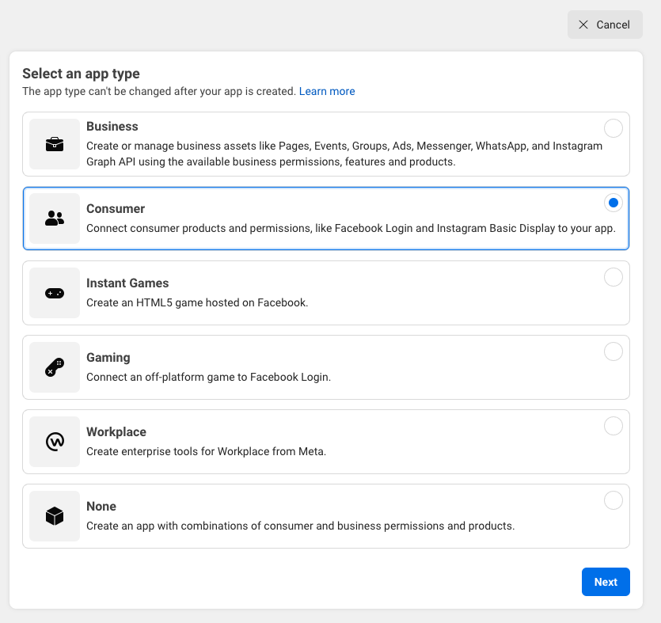The height and width of the screenshot is (623, 661).
Task: Click the None cube icon
Action: pos(55,516)
